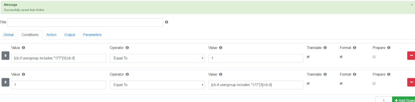The width and height of the screenshot is (415, 102).
Task: Open the Action tab
Action: click(51, 35)
